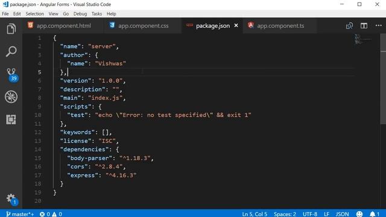Image resolution: width=386 pixels, height=217 pixels.
Task: Click "description" key on line 7
Action: coord(83,89)
